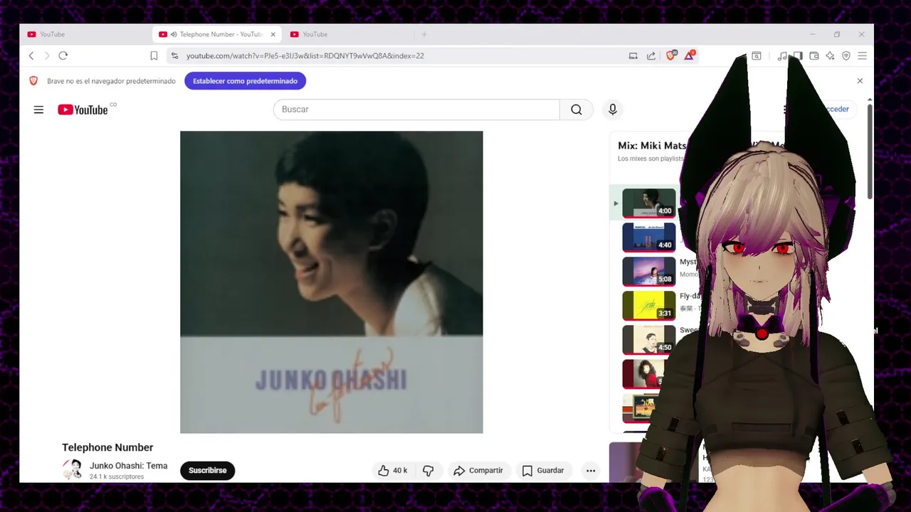The height and width of the screenshot is (512, 911).
Task: Bookmark this page with the bookmark icon
Action: click(154, 55)
